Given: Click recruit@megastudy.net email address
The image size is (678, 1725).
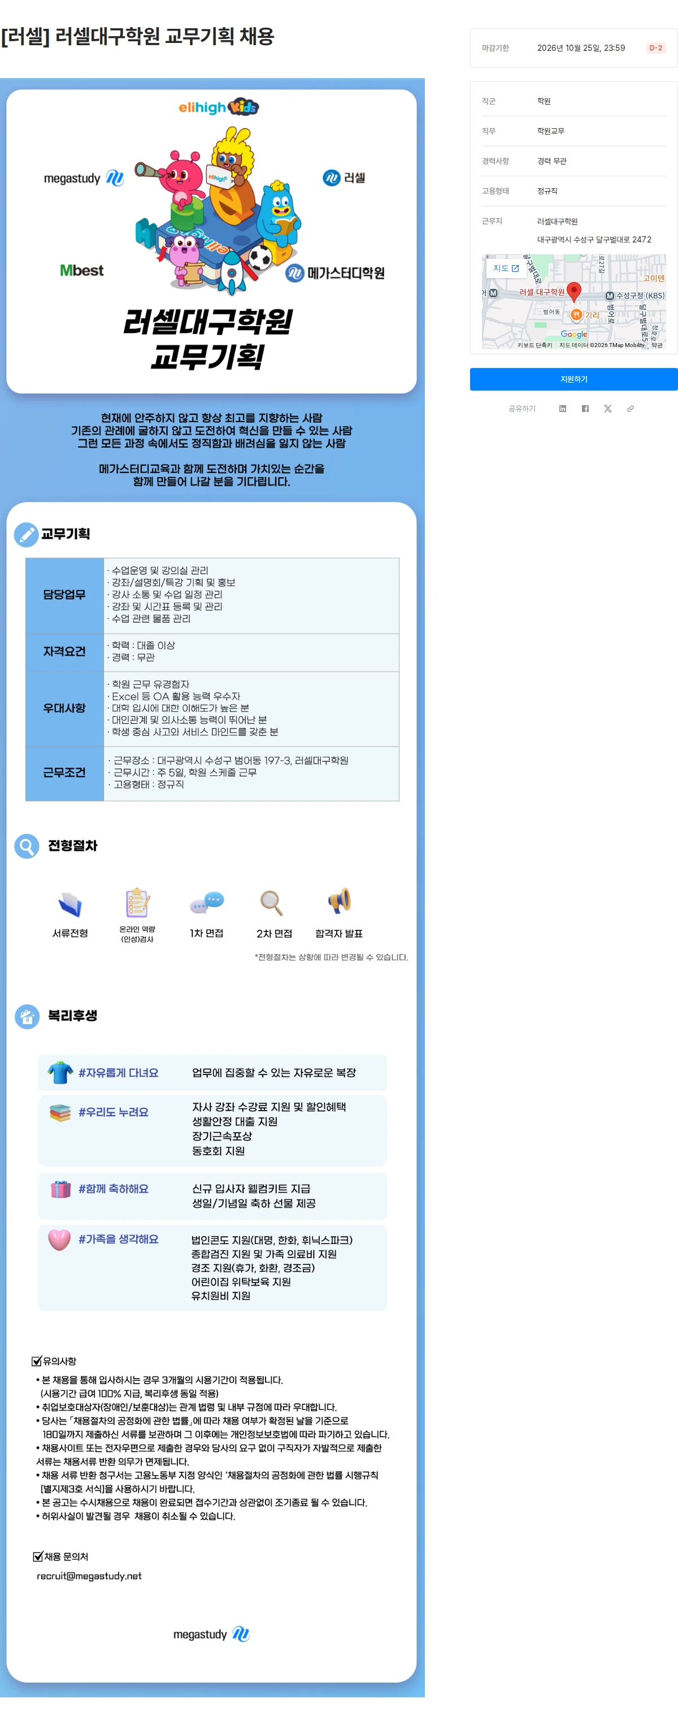Looking at the screenshot, I should (x=89, y=1576).
